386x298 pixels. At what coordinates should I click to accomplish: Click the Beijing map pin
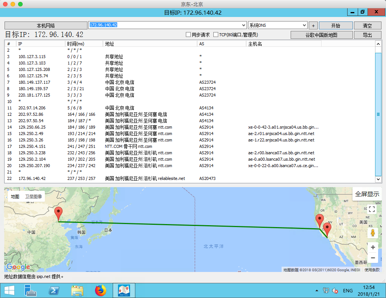pos(58,214)
